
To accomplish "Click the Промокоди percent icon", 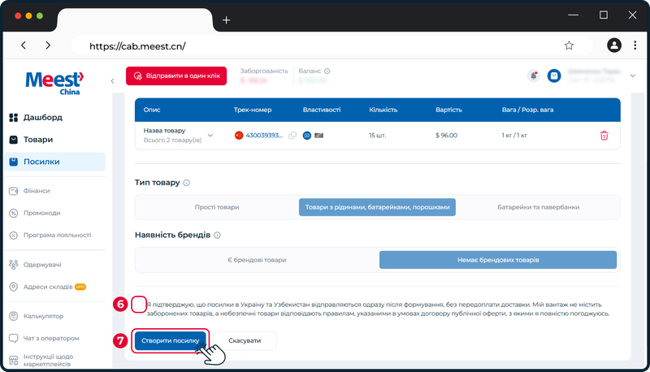I will pos(14,213).
